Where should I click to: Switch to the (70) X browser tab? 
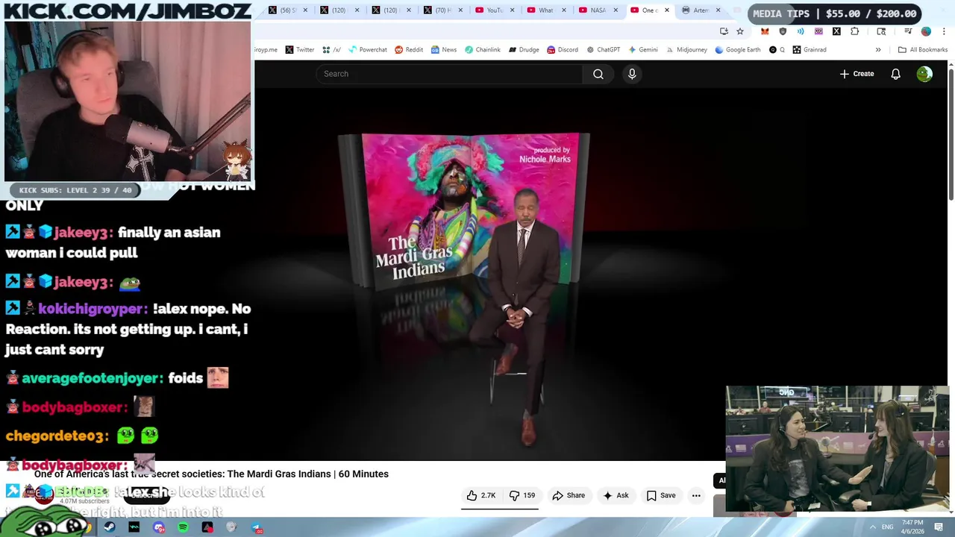click(x=443, y=10)
